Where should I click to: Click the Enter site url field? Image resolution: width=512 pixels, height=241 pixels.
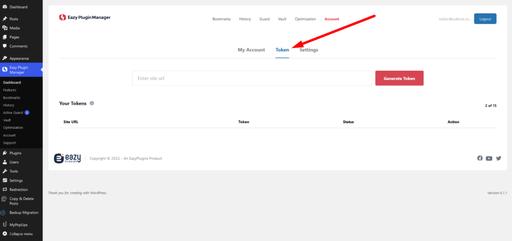tap(252, 78)
